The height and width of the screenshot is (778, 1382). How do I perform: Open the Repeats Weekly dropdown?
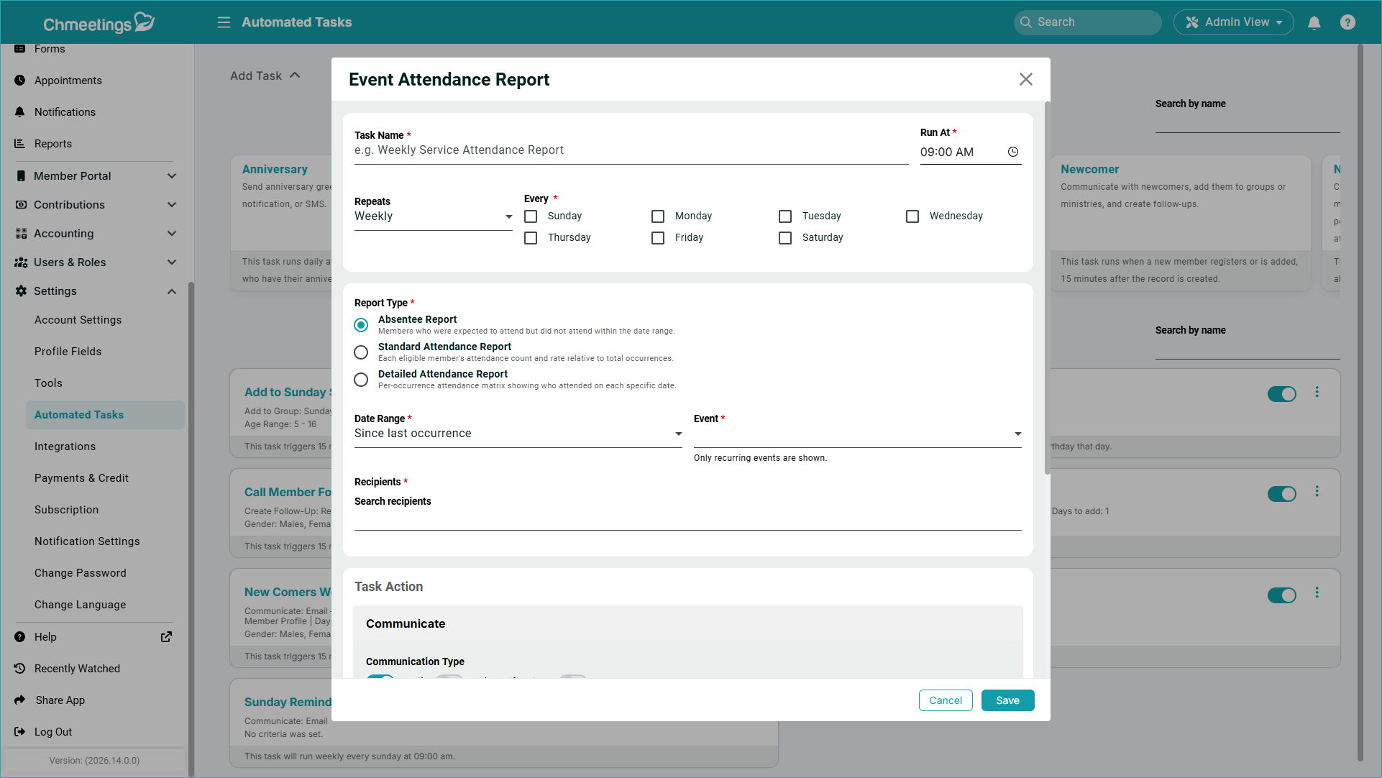pyautogui.click(x=433, y=216)
